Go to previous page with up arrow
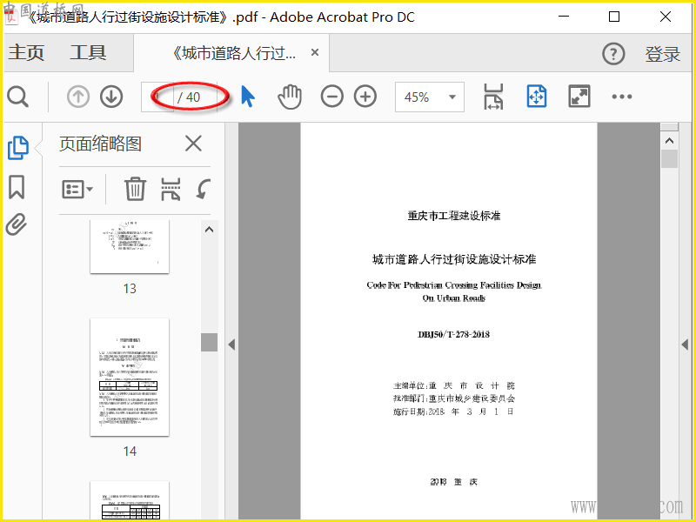The height and width of the screenshot is (522, 696). (x=78, y=97)
